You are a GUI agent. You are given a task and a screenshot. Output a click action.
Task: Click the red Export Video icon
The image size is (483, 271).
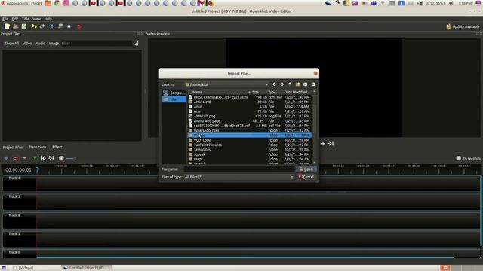click(78, 26)
